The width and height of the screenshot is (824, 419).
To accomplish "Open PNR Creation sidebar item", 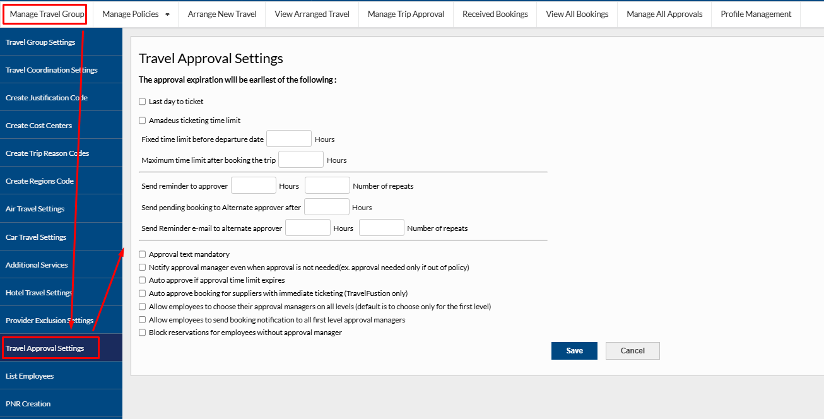I will click(61, 404).
